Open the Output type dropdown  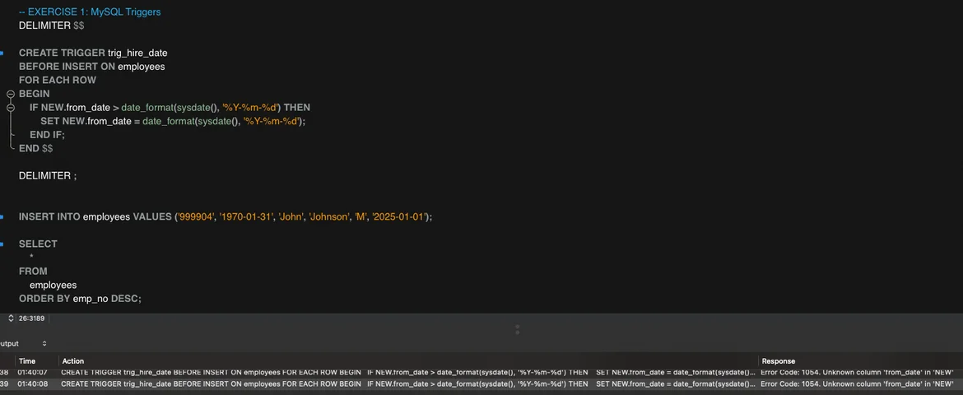tap(44, 343)
